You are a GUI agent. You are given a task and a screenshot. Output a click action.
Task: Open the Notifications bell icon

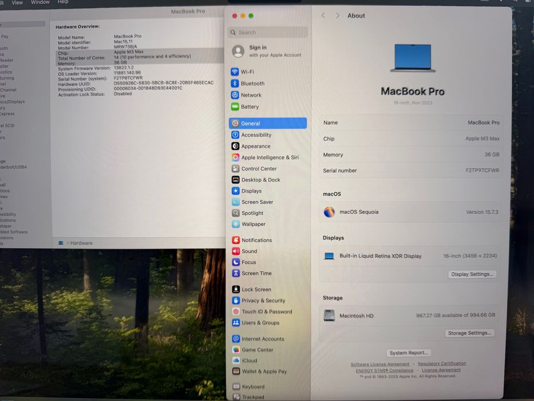[236, 240]
